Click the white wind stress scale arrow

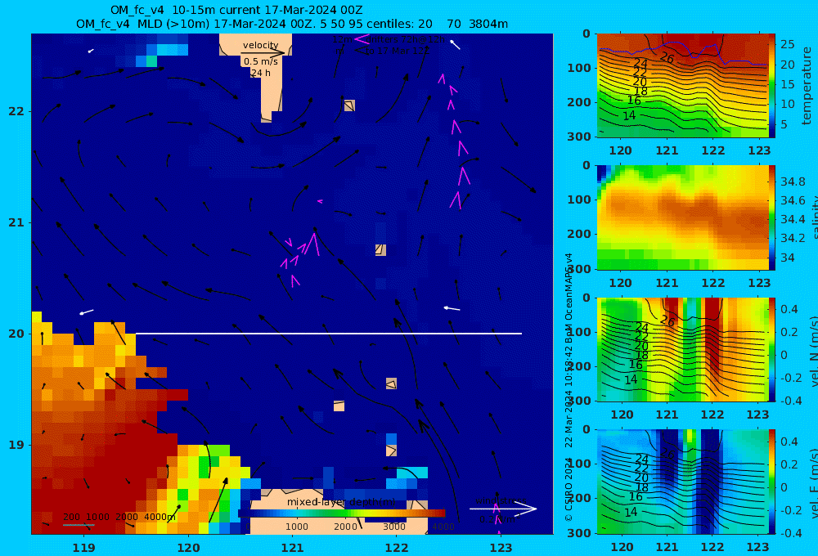click(x=503, y=509)
